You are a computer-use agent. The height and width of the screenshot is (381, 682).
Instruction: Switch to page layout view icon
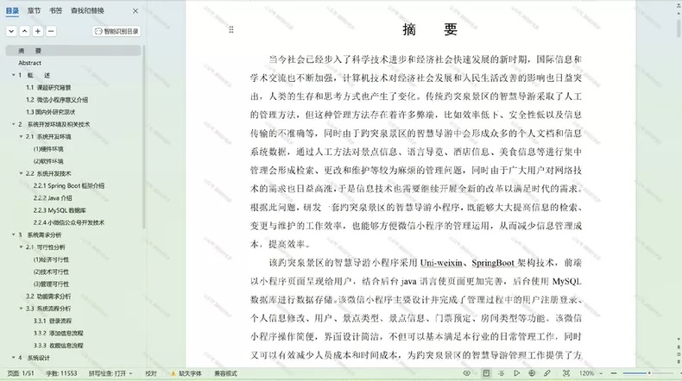click(486, 373)
